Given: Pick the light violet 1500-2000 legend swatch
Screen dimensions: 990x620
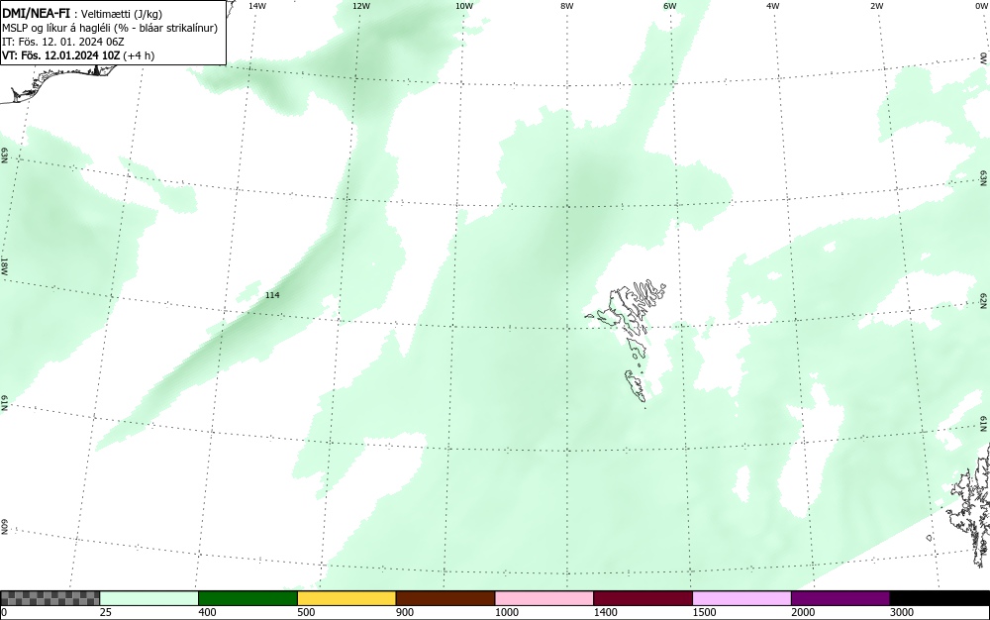Looking at the screenshot, I should [x=742, y=598].
